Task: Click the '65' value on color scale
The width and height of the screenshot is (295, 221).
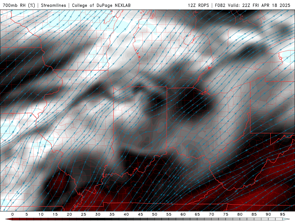Action: coord(197,214)
